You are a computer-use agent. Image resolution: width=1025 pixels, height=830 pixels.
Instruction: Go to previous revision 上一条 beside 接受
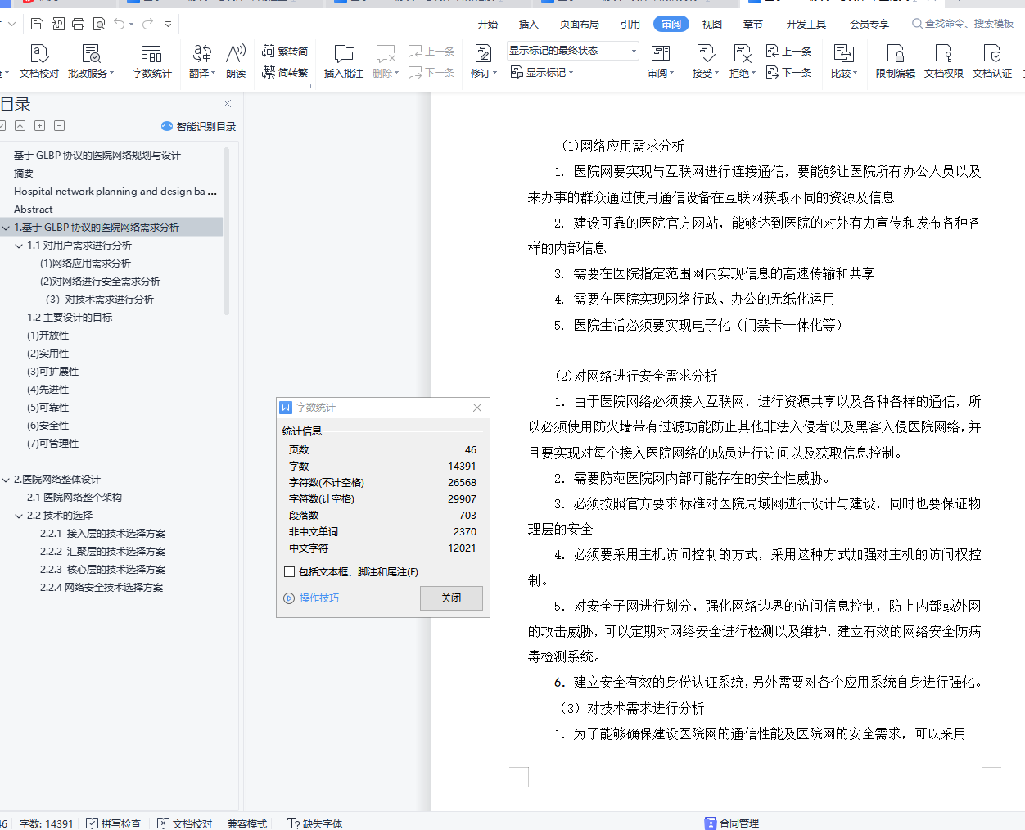[789, 51]
